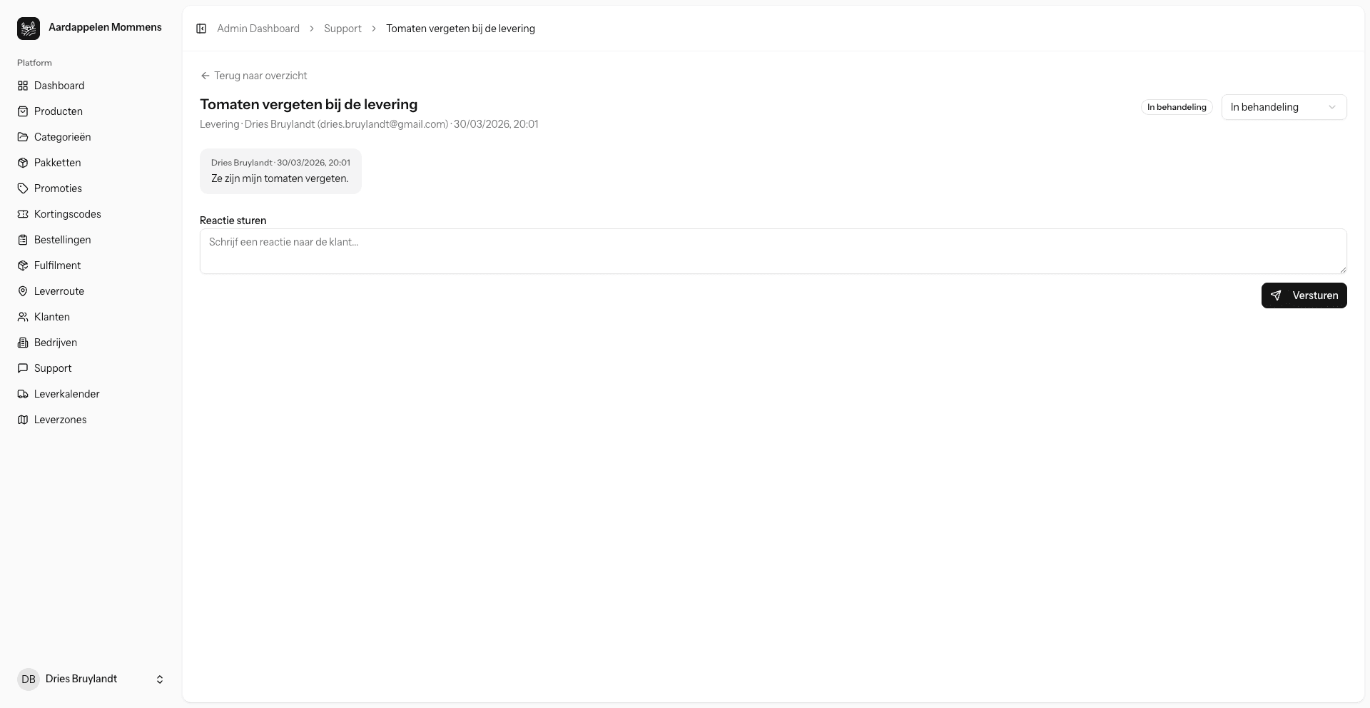This screenshot has height=708, width=1370.
Task: Focus the Reactie sturen text area
Action: pos(773,251)
